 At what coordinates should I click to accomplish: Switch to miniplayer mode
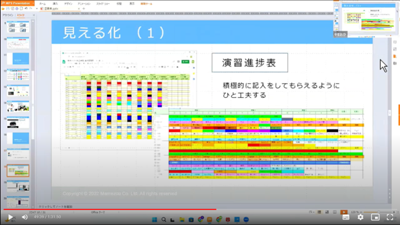375,217
